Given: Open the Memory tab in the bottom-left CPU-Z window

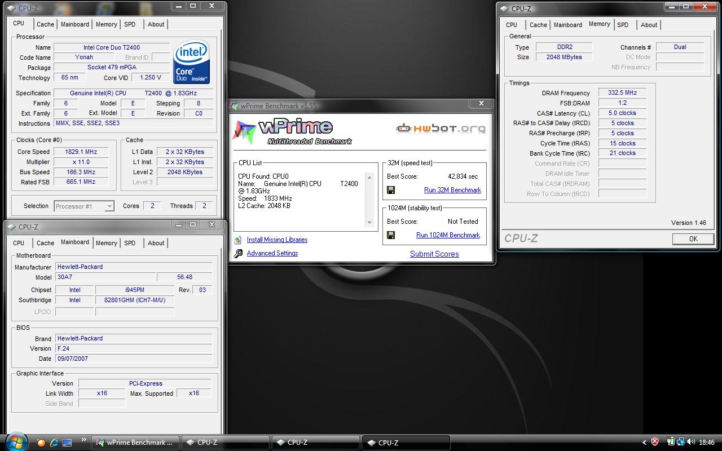Looking at the screenshot, I should [106, 243].
